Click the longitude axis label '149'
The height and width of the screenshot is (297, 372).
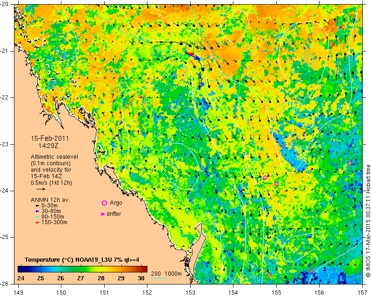coord(18,293)
